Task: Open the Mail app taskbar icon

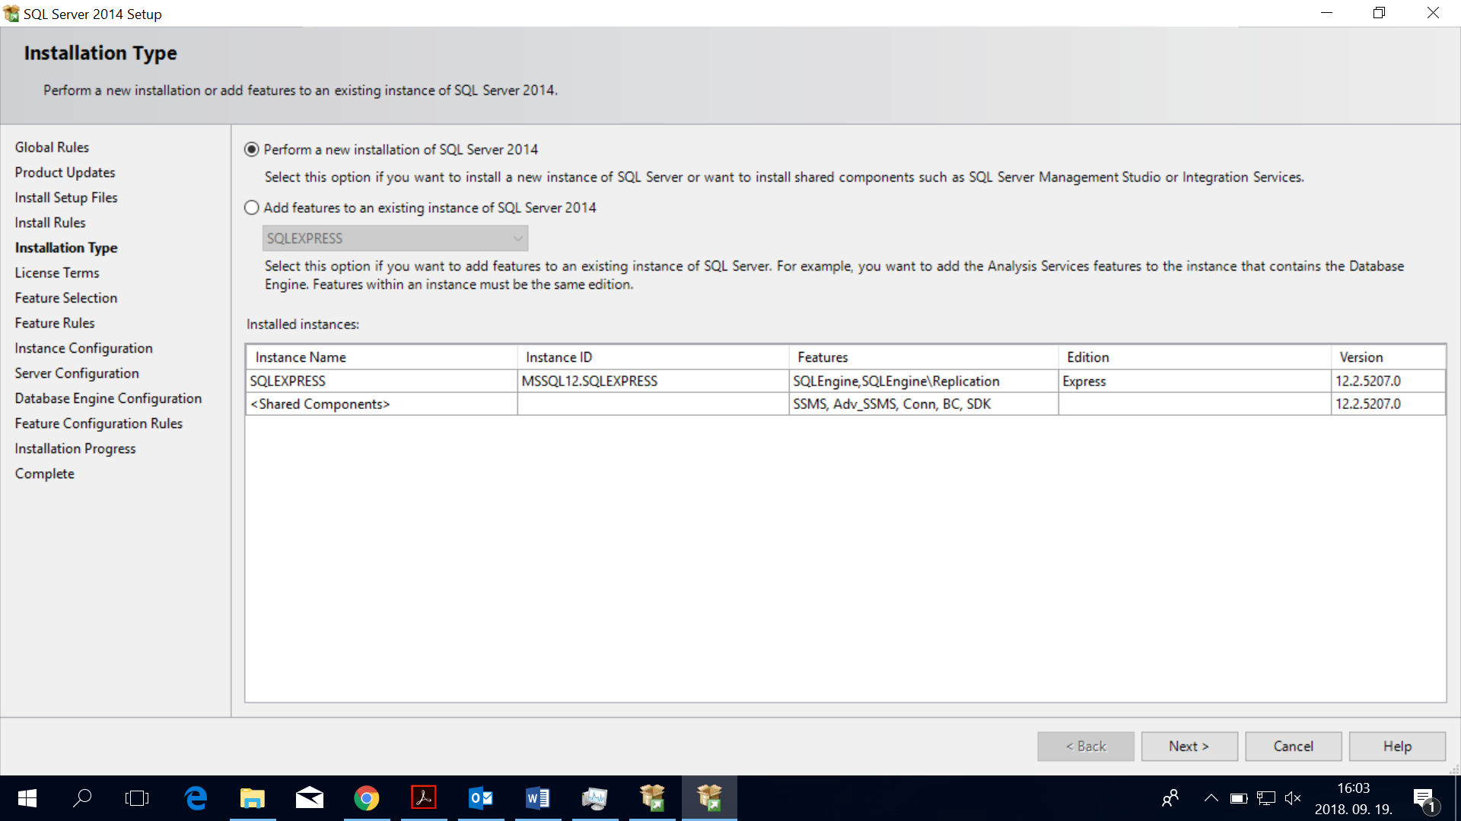Action: [x=309, y=798]
